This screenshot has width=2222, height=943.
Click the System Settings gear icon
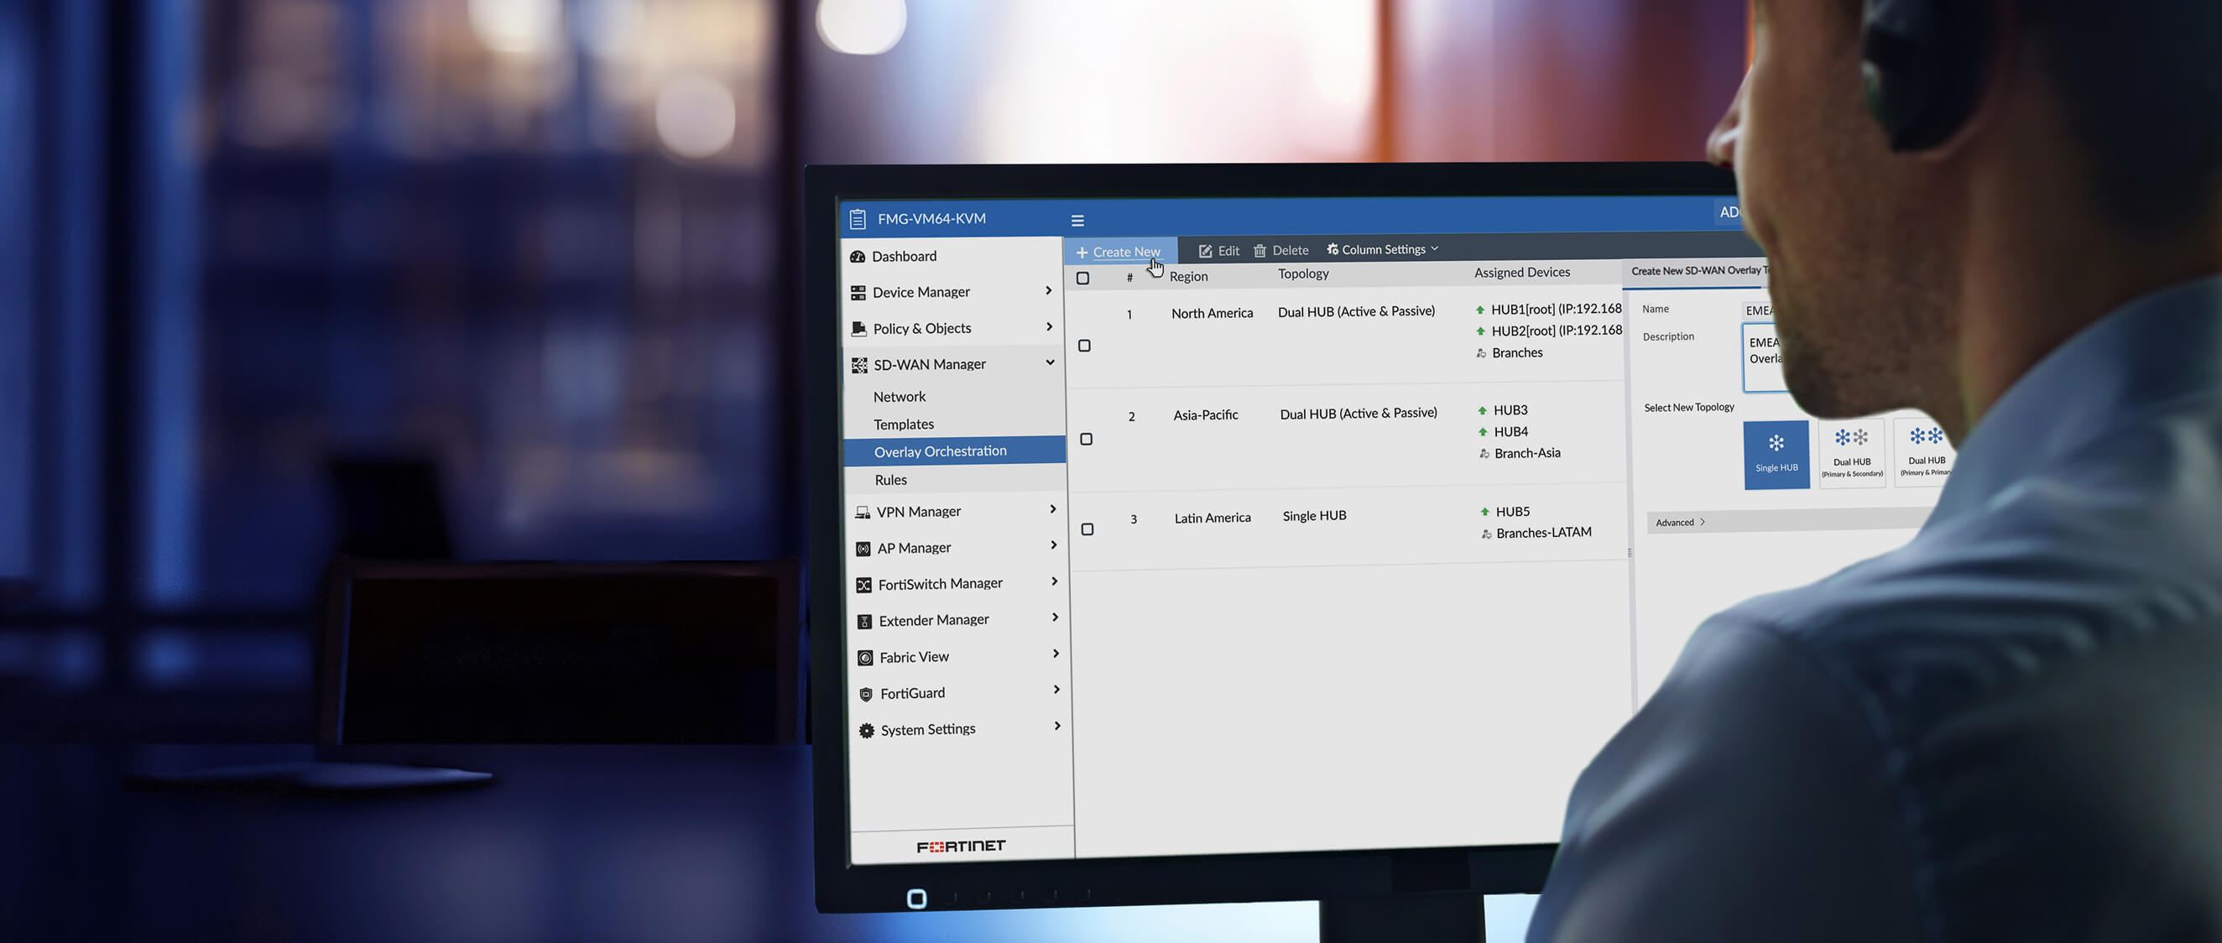click(866, 731)
